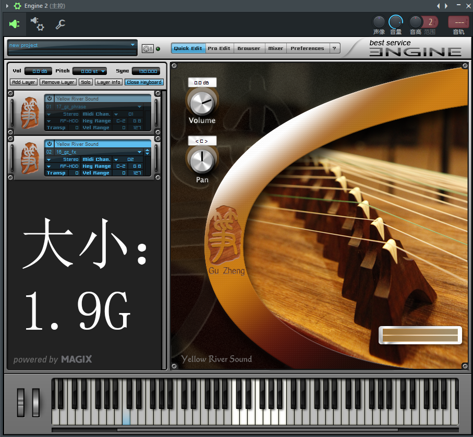Click the 0.0 dB volume readout

click(202, 83)
